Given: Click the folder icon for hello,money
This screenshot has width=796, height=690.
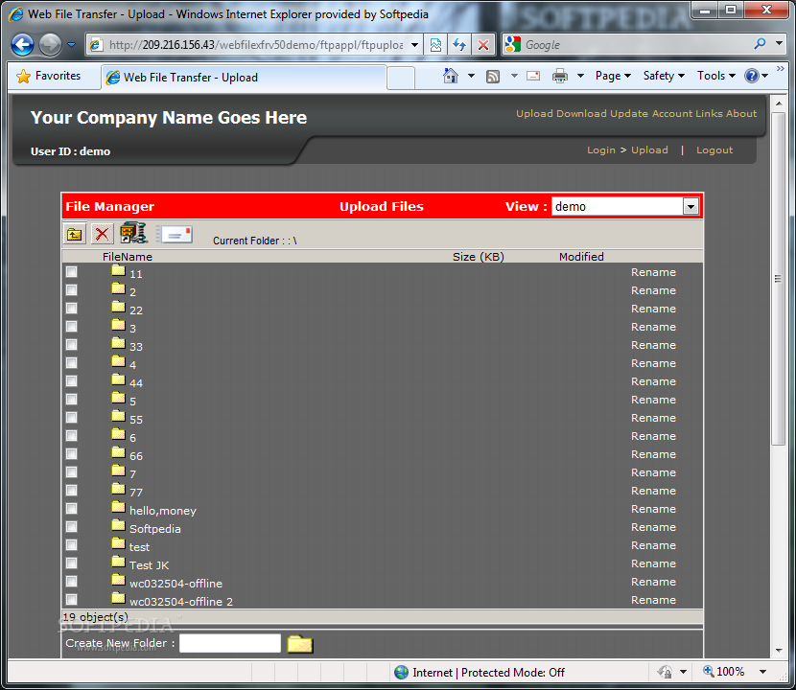Looking at the screenshot, I should tap(118, 507).
